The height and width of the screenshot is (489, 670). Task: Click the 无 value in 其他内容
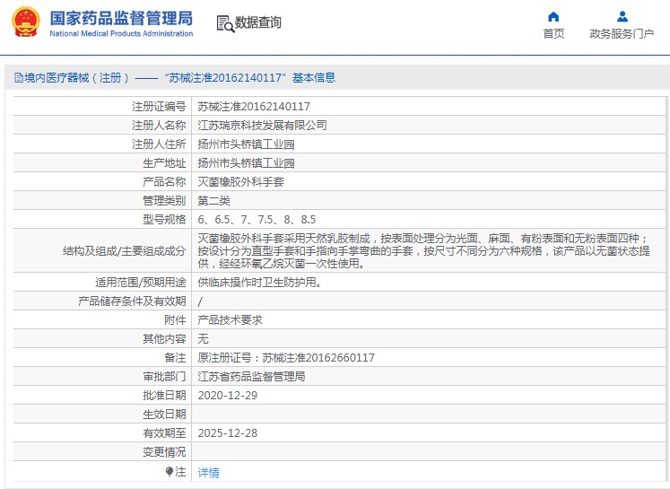[203, 339]
